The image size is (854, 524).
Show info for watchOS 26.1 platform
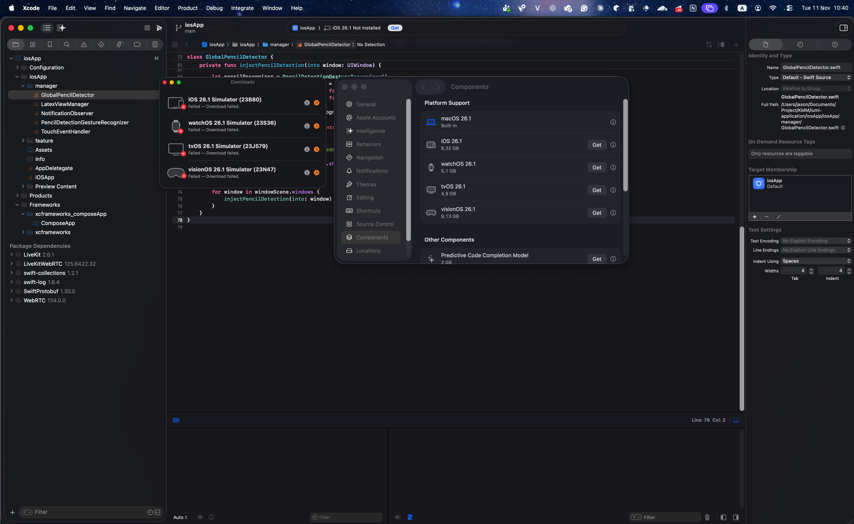click(x=613, y=168)
